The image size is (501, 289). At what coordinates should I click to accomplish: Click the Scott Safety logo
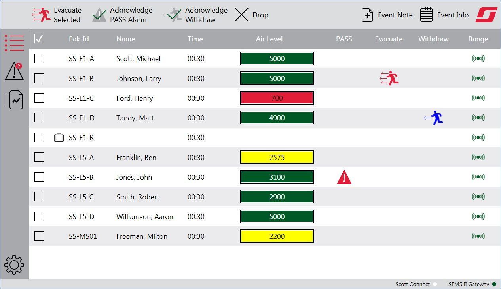tap(486, 15)
